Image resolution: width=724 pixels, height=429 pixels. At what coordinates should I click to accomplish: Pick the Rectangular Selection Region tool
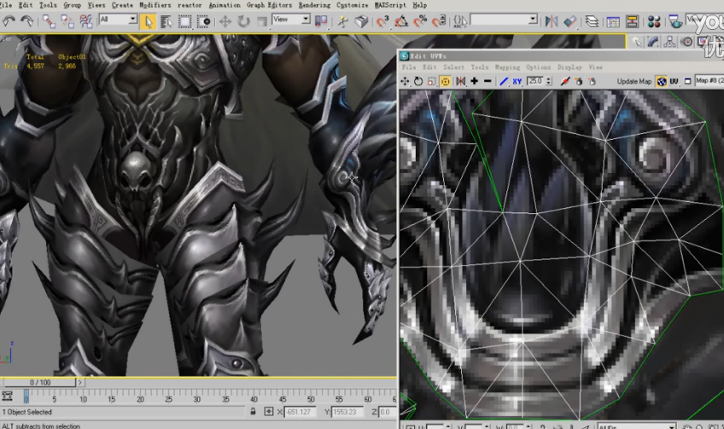click(184, 21)
